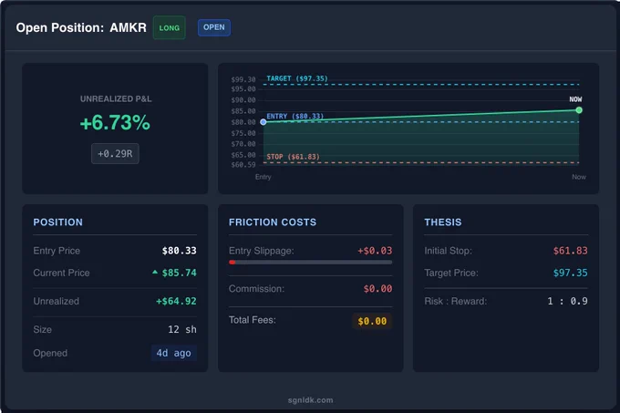Click the Size value 12 sh

(x=182, y=330)
